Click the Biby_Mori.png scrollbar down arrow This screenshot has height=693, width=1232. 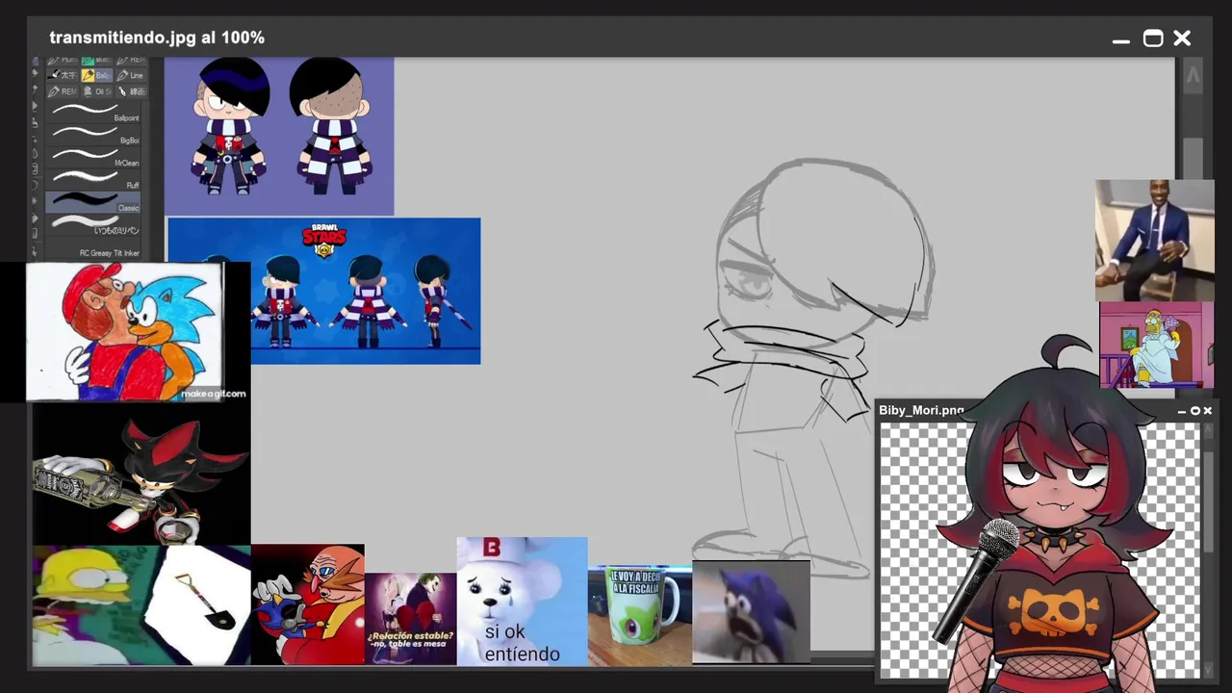(x=1208, y=669)
